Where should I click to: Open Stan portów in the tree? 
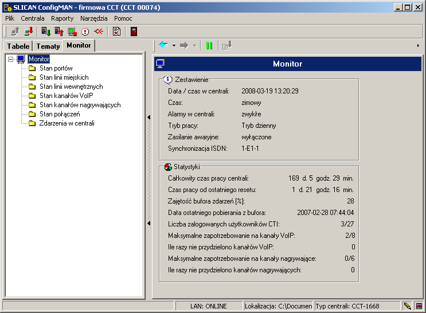[56, 68]
